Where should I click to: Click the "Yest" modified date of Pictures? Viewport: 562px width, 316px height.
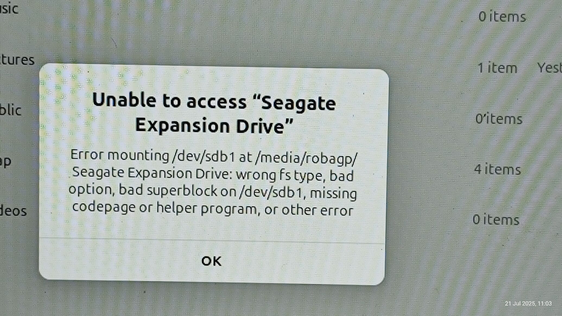tap(550, 68)
